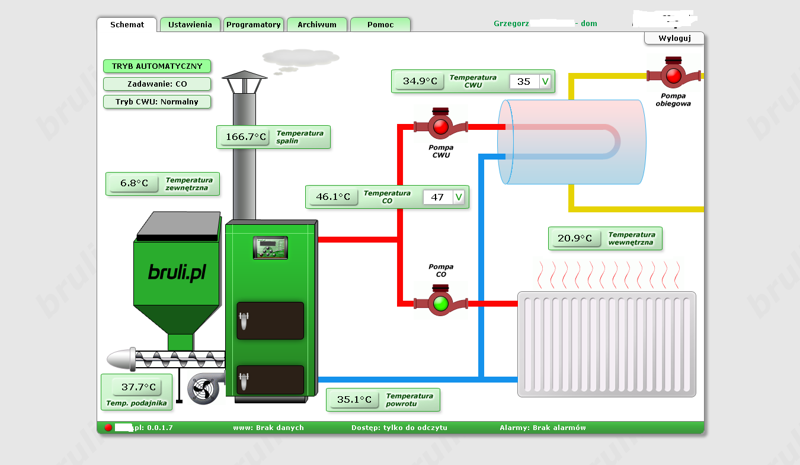Toggle the Zadawanie: CO setting
The image size is (800, 465).
157,84
